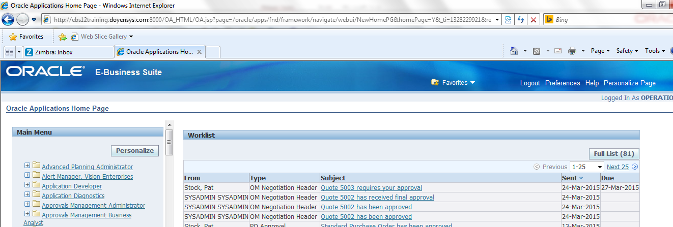
Task: Stop page loading with the red X icon
Action: pyautogui.click(x=534, y=20)
